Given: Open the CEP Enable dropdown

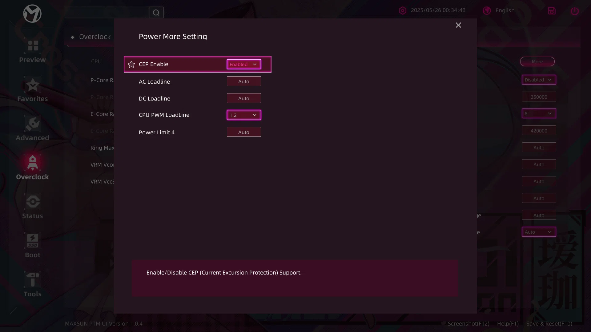Looking at the screenshot, I should [244, 64].
